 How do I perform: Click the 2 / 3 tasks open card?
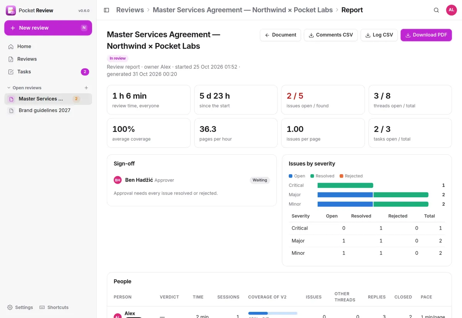tap(410, 133)
